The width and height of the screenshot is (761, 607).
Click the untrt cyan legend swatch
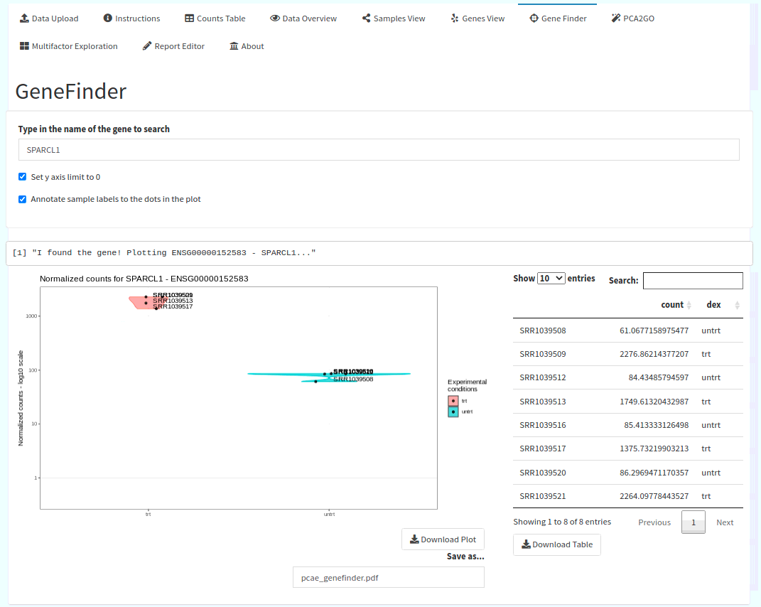[453, 412]
